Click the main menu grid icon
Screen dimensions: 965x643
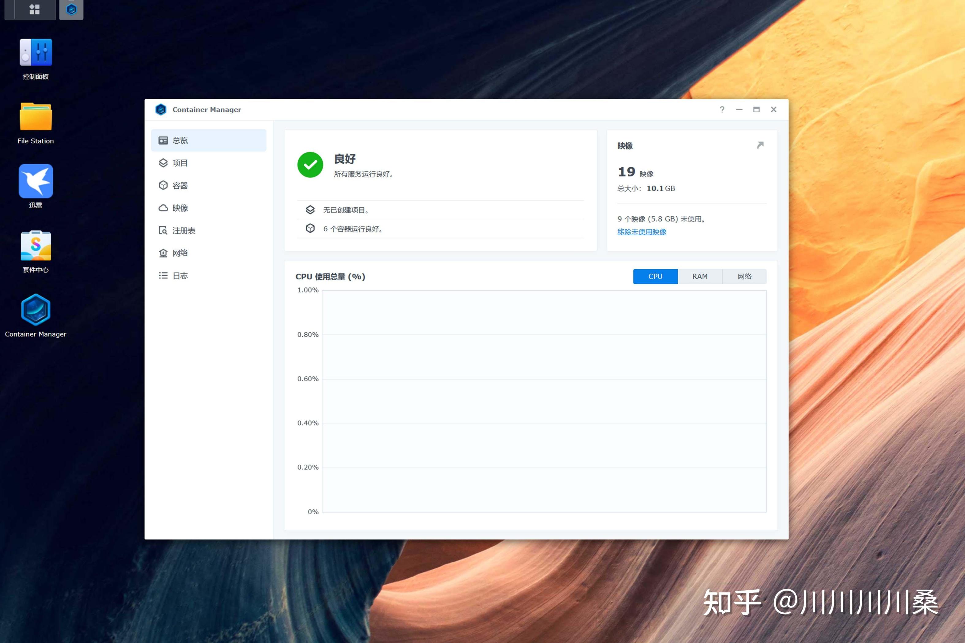click(35, 9)
